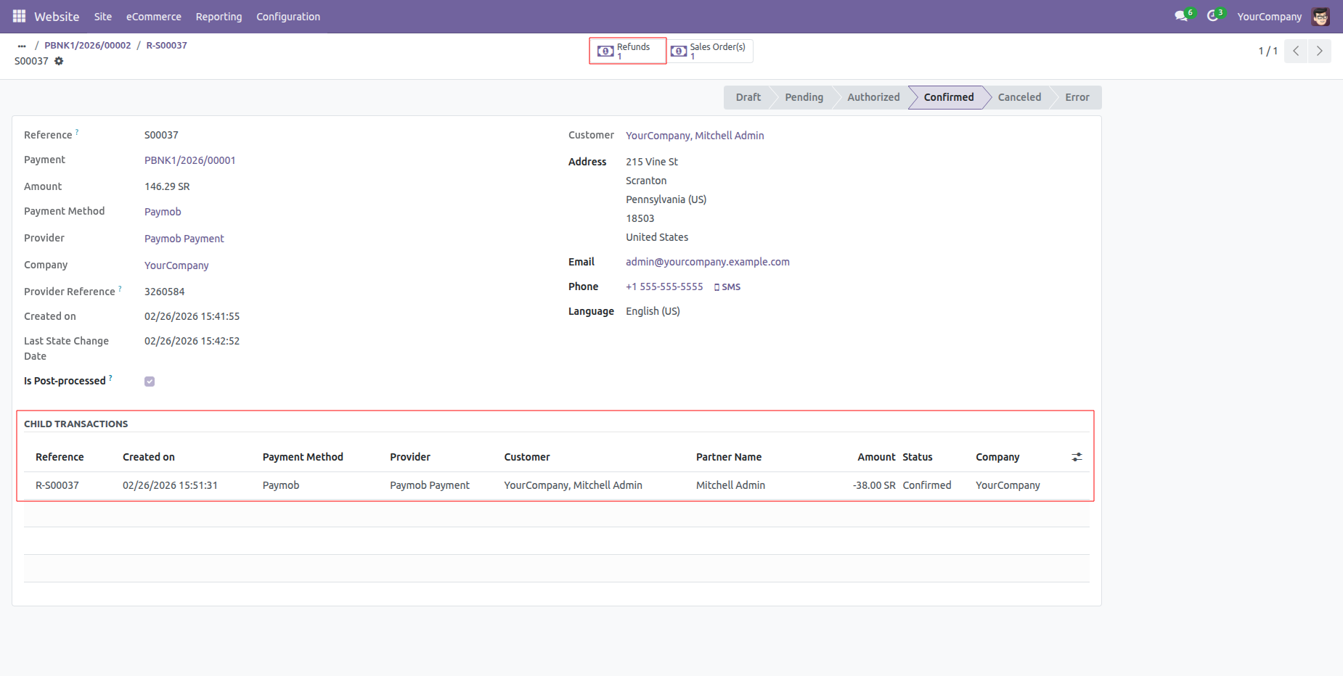
Task: Open column options for child transactions table
Action: click(1077, 457)
